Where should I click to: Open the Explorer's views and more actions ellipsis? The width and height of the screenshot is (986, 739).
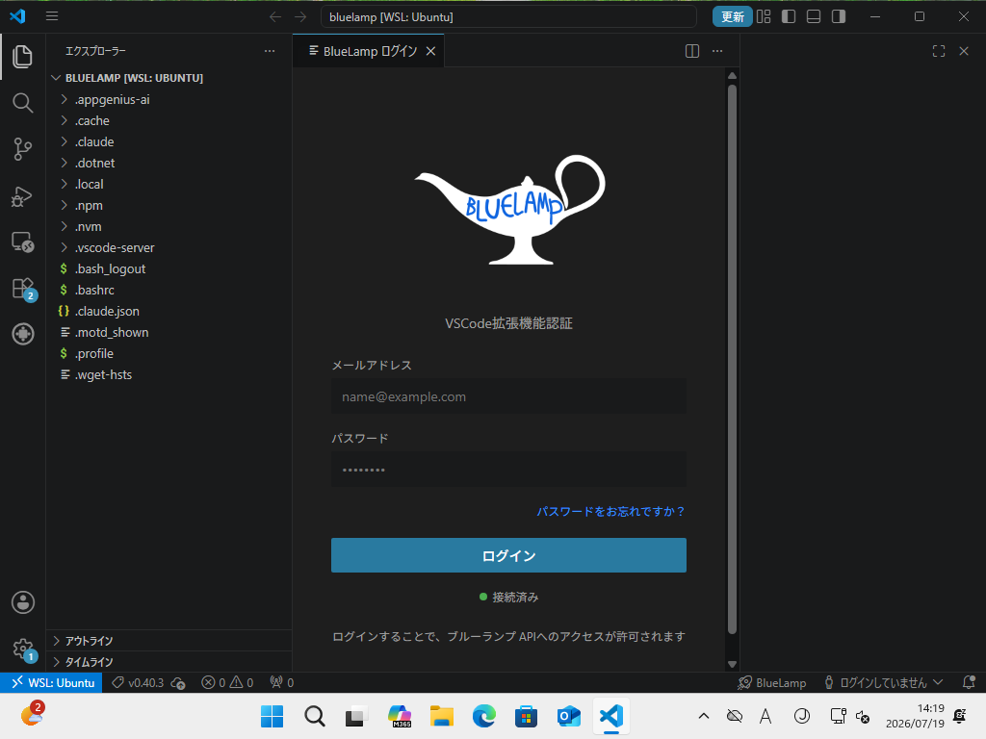tap(270, 51)
